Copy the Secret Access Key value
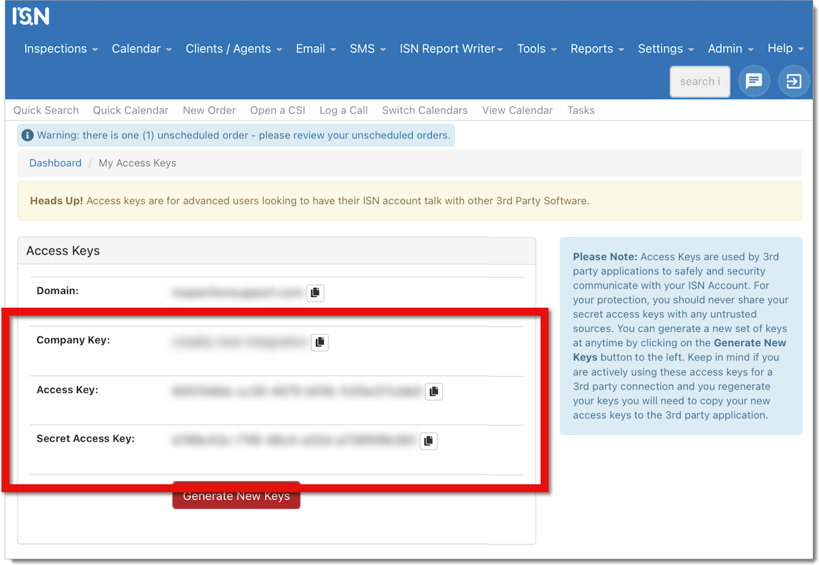Screen dimensions: 819x565 tap(429, 441)
